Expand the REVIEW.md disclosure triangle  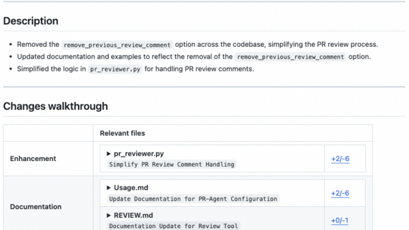coord(109,215)
